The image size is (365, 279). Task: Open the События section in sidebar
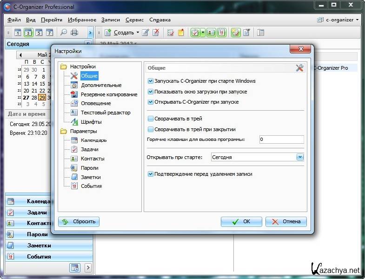39,256
